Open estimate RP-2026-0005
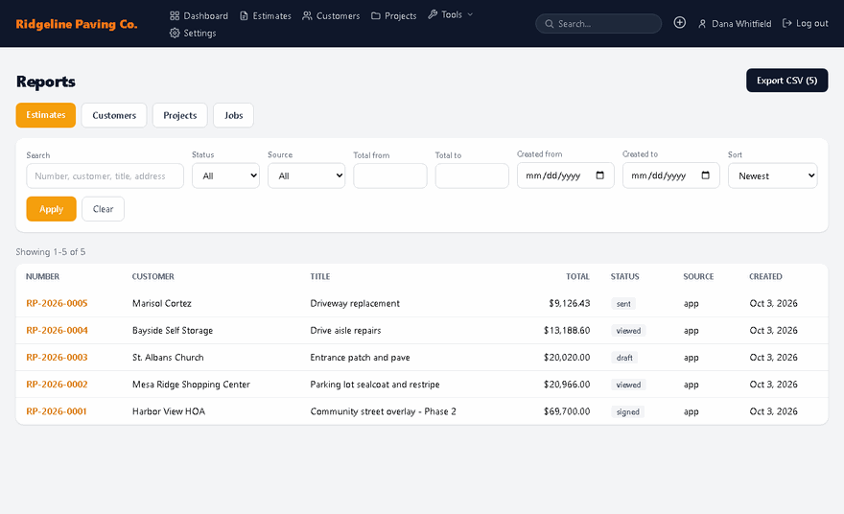 point(57,304)
